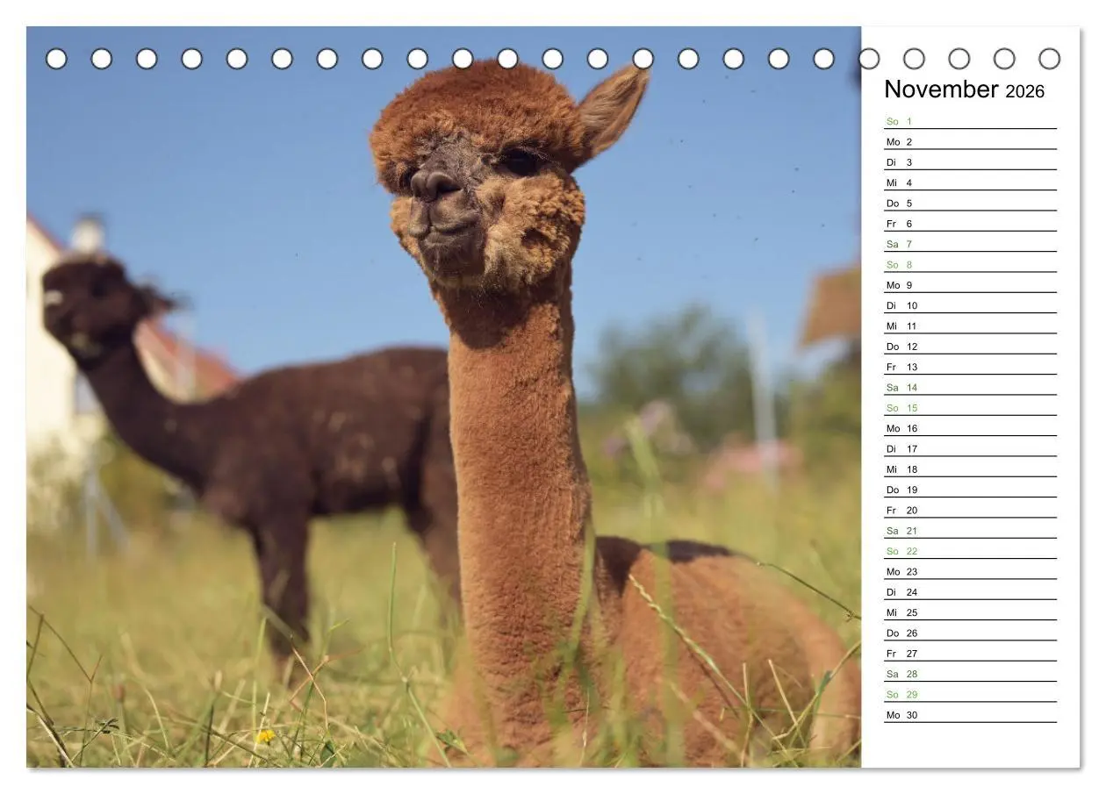Select the Mo 23 date row

(970, 571)
